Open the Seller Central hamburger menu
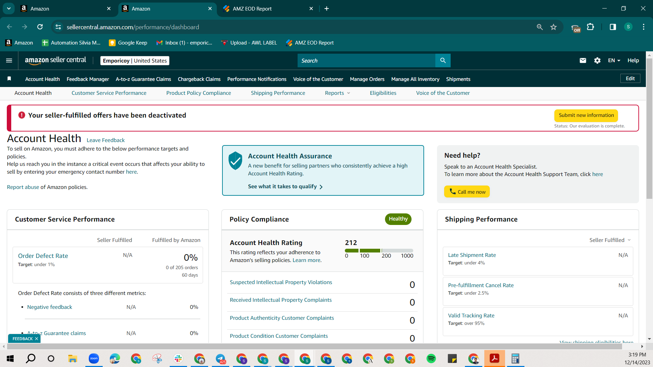This screenshot has width=653, height=367. 9,60
